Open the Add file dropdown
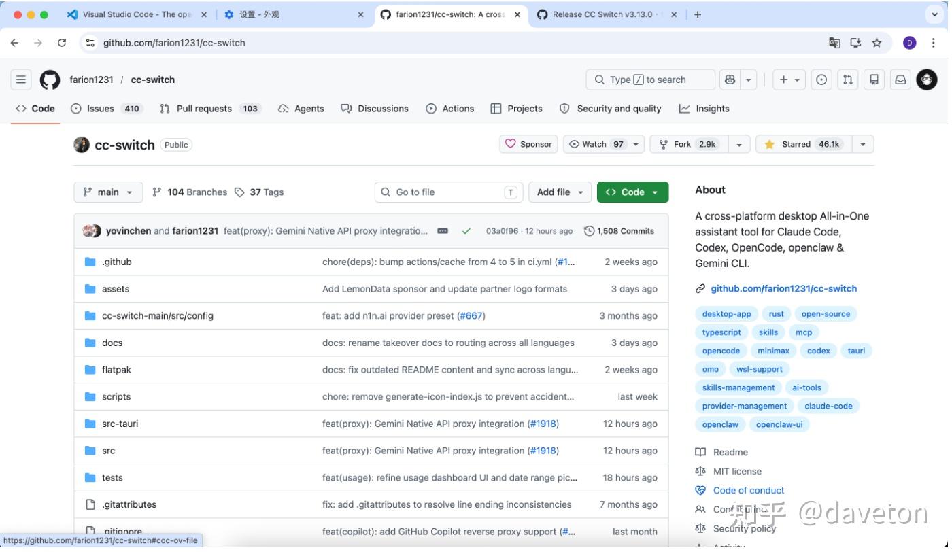The image size is (952, 552). pyautogui.click(x=560, y=192)
